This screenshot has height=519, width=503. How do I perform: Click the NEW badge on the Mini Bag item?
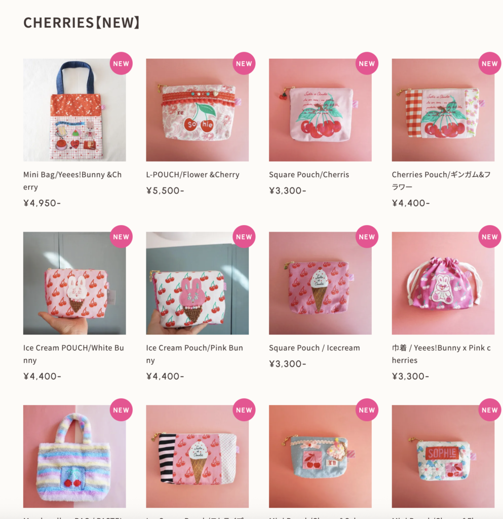[121, 63]
